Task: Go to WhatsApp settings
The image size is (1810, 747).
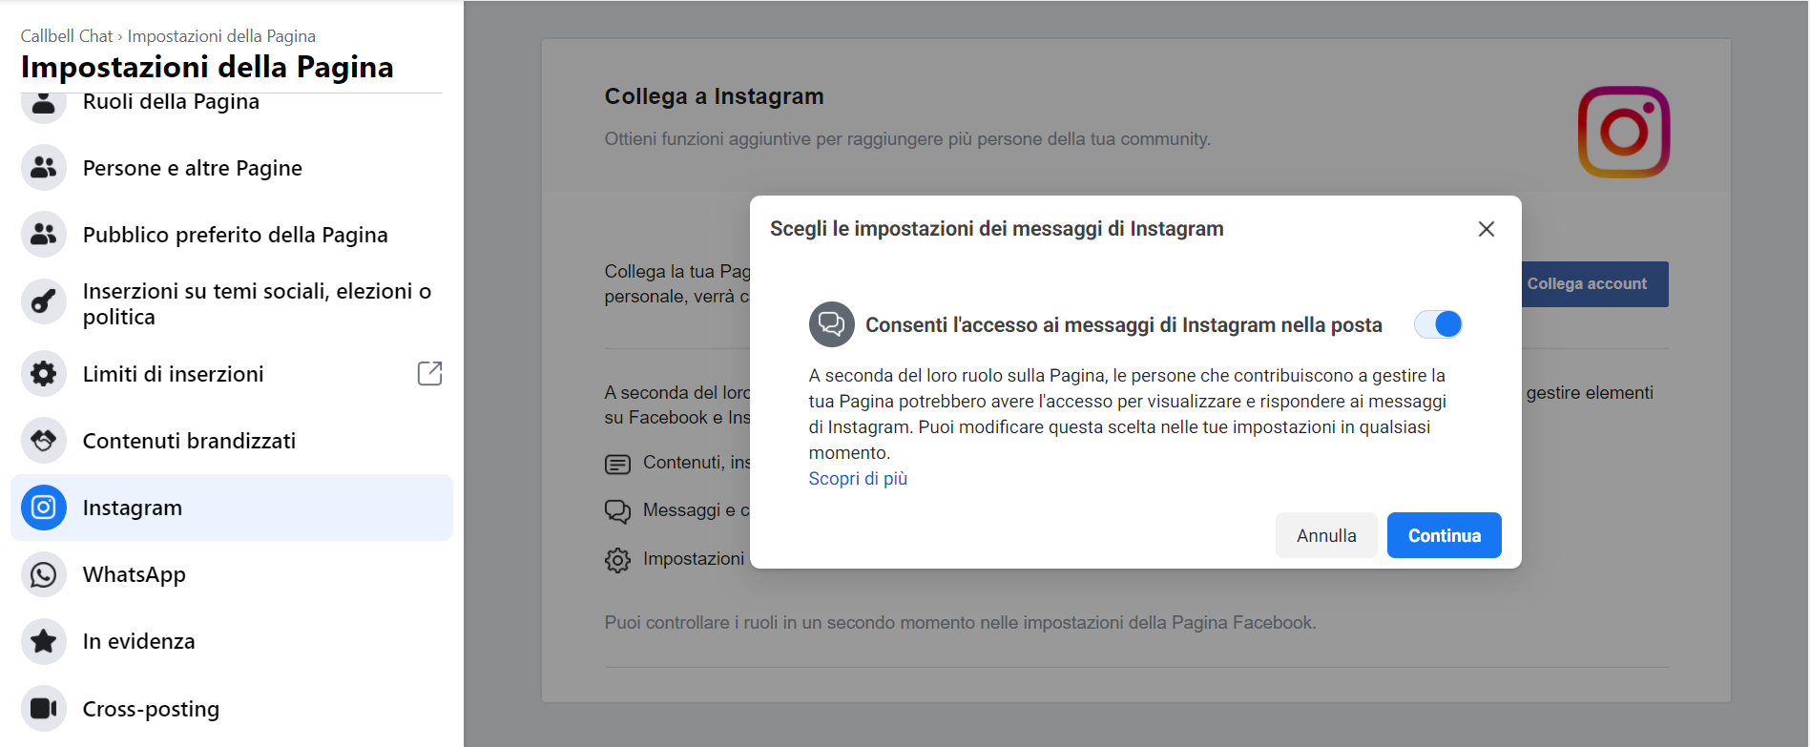Action: click(232, 574)
